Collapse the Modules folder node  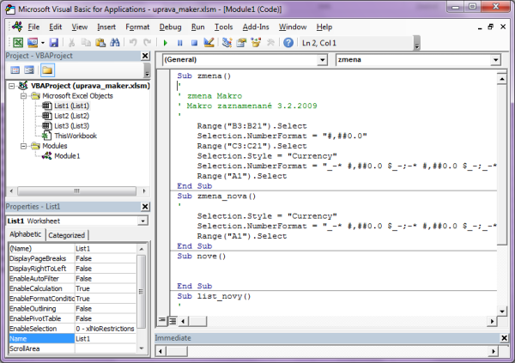(23, 146)
